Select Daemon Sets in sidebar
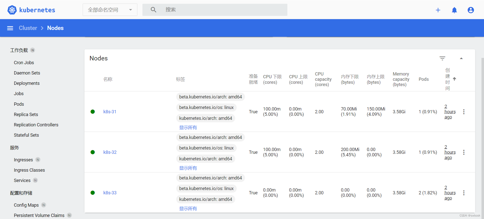This screenshot has width=484, height=219. [x=27, y=73]
